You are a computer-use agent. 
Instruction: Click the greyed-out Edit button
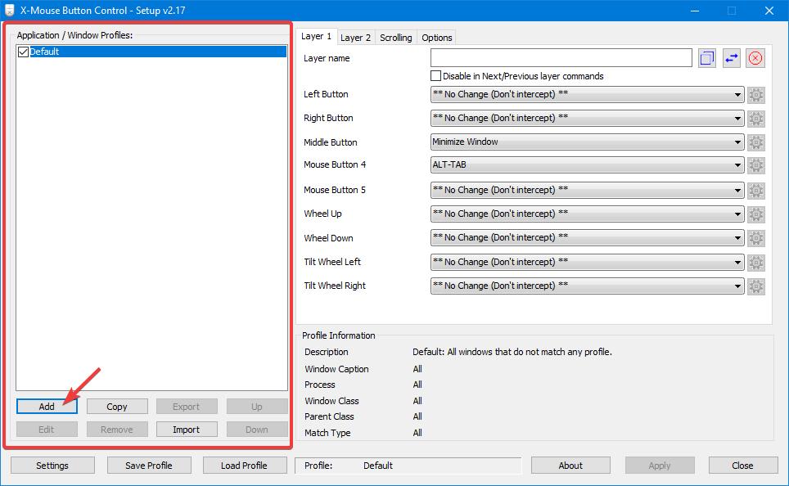pyautogui.click(x=47, y=430)
